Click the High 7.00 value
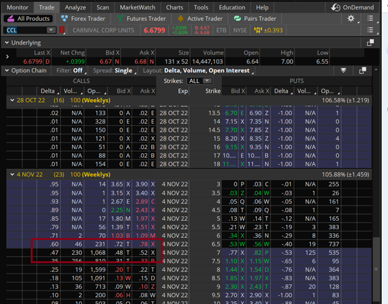 coord(287,61)
